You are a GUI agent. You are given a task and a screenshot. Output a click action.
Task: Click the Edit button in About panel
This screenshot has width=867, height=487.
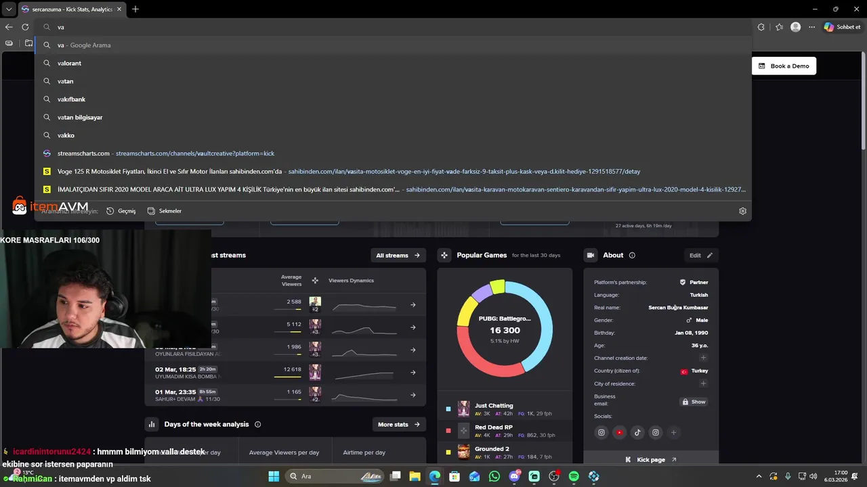click(x=701, y=255)
